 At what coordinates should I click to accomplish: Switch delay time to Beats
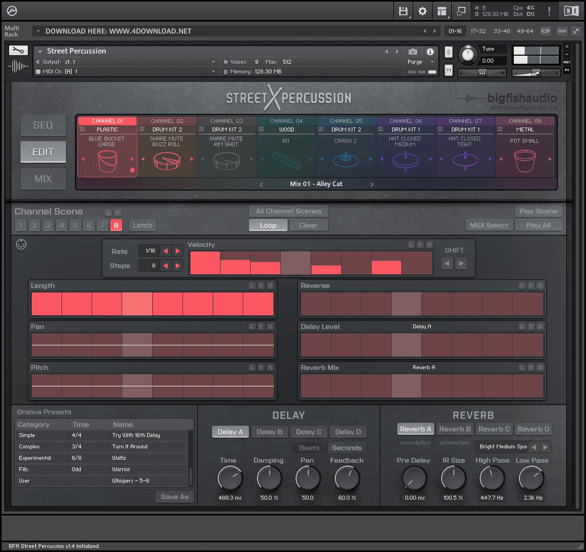tap(309, 448)
